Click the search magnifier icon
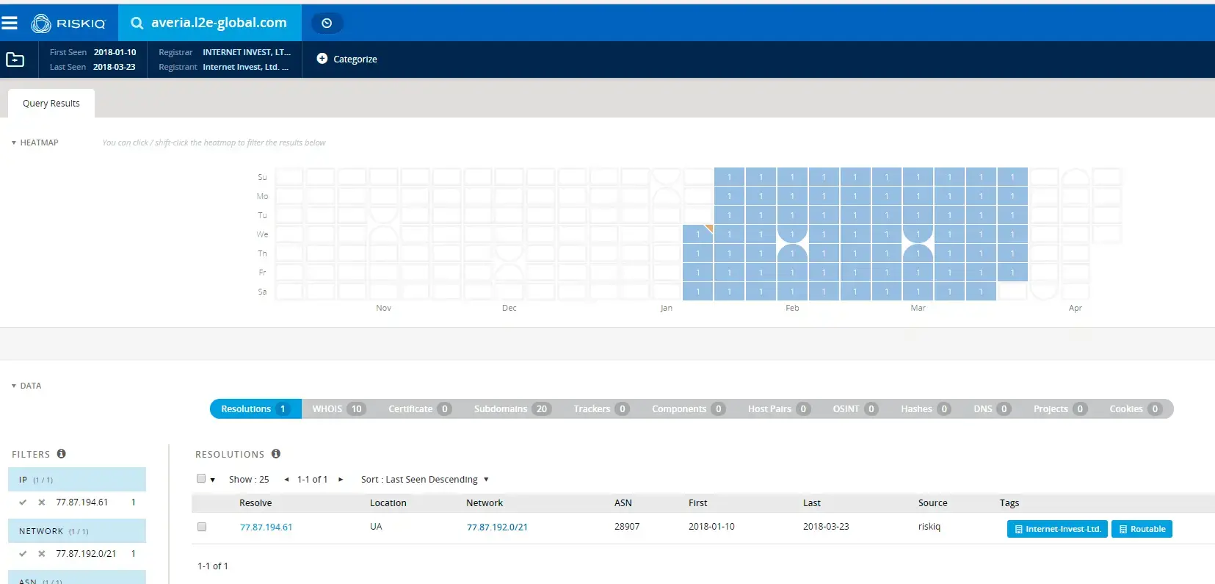1215x584 pixels. point(137,23)
